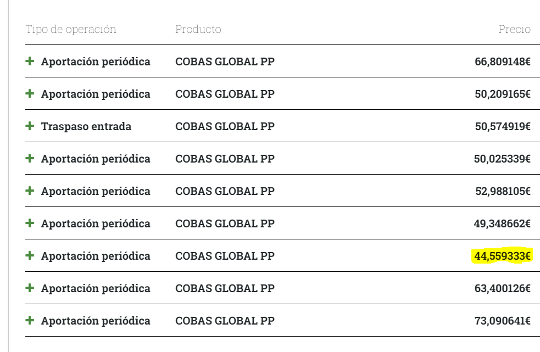Image resolution: width=540 pixels, height=352 pixels.
Task: Click the price 73,090641€
Action: click(x=503, y=321)
